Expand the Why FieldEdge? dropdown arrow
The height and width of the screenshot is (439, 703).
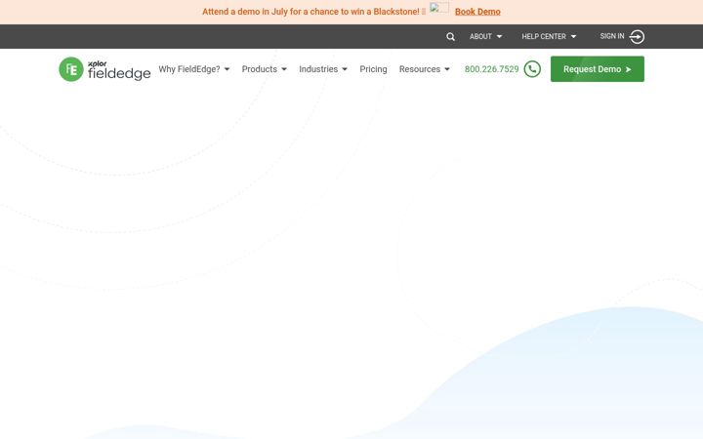click(227, 69)
